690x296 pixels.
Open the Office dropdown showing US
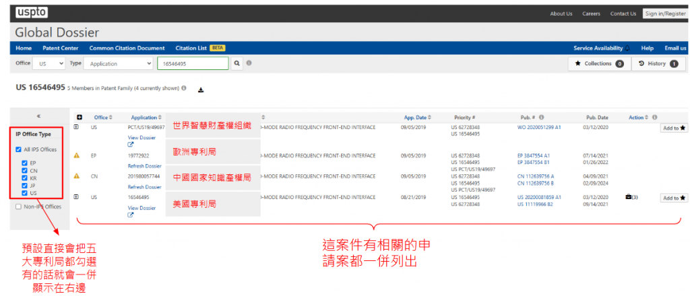[49, 64]
